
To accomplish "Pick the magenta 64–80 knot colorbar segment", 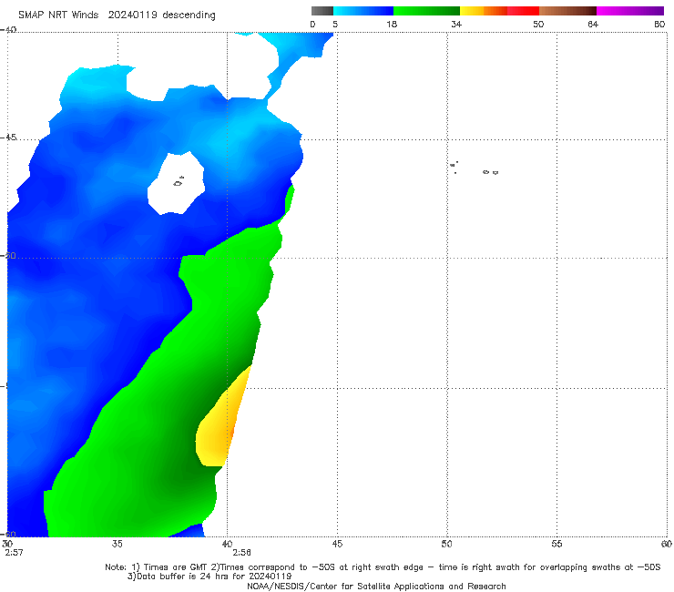I will pos(630,11).
